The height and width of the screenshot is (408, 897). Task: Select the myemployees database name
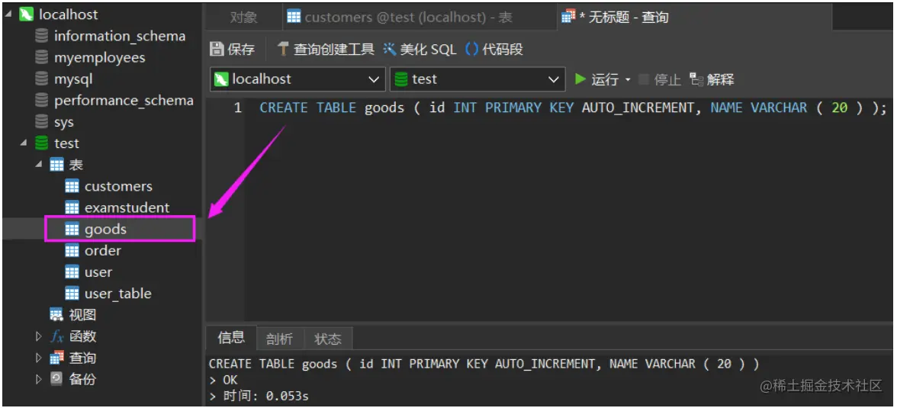(99, 58)
